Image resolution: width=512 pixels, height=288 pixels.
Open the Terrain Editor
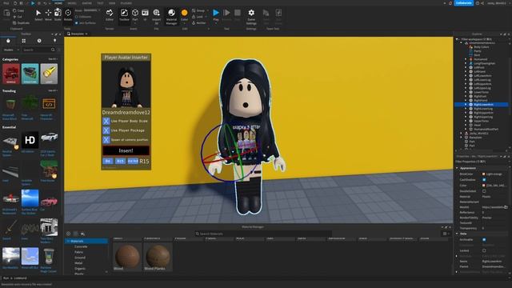tap(110, 15)
